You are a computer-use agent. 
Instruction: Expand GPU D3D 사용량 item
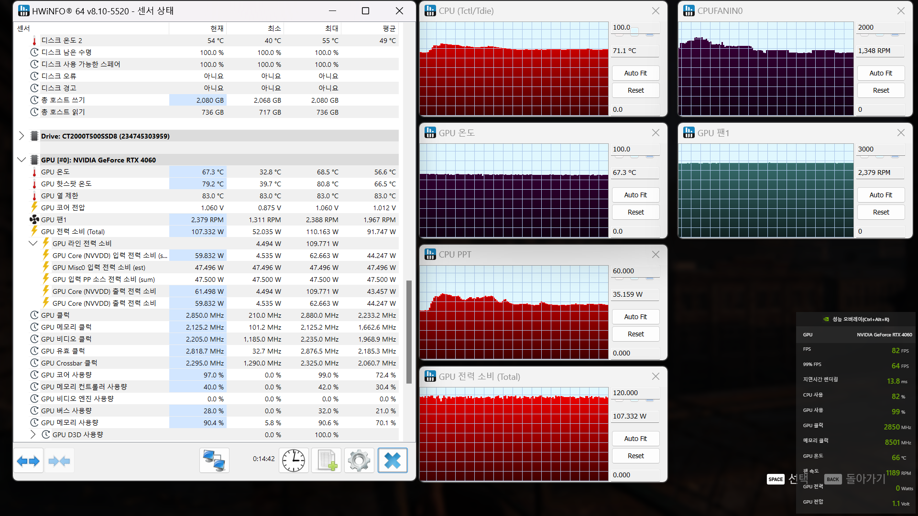33,435
